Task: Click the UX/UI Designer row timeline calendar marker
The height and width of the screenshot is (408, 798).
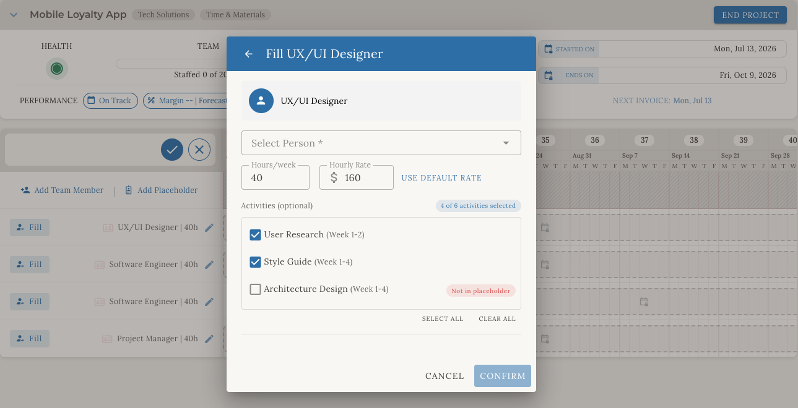Action: (545, 227)
